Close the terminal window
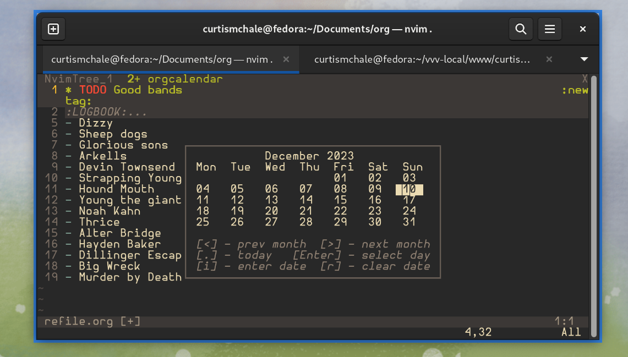This screenshot has width=628, height=357. [583, 29]
